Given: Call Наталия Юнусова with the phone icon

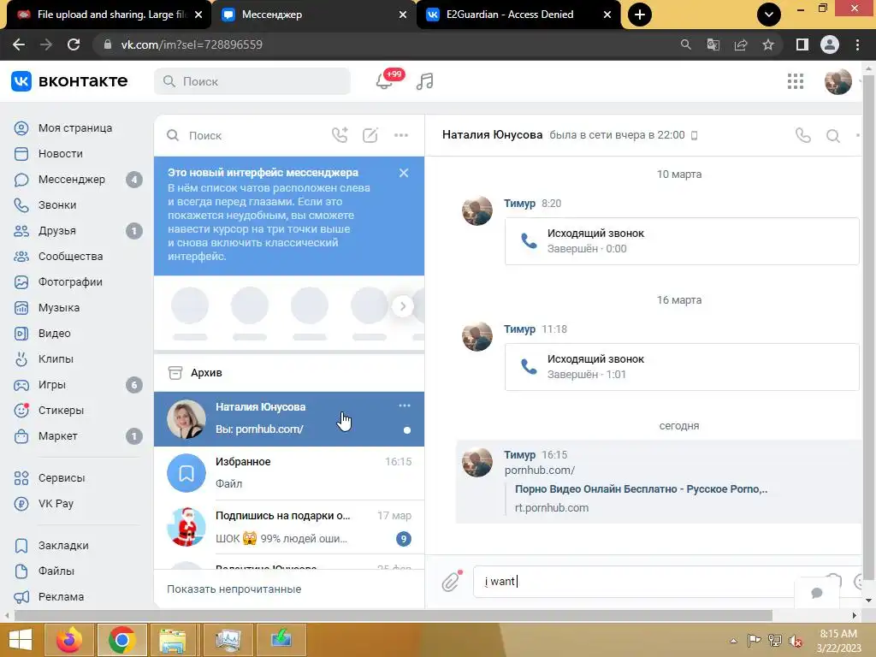Looking at the screenshot, I should click(x=802, y=135).
